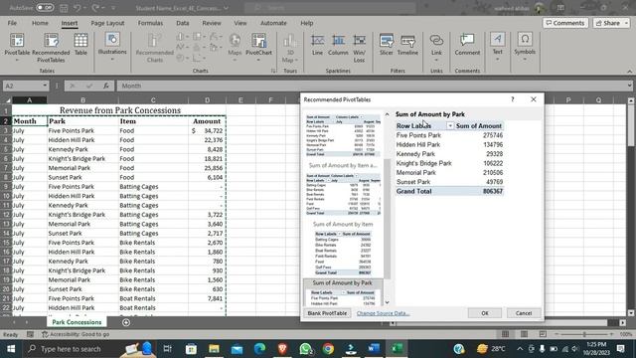The width and height of the screenshot is (636, 358).
Task: Click the Insert Function fx icon
Action: click(106, 86)
